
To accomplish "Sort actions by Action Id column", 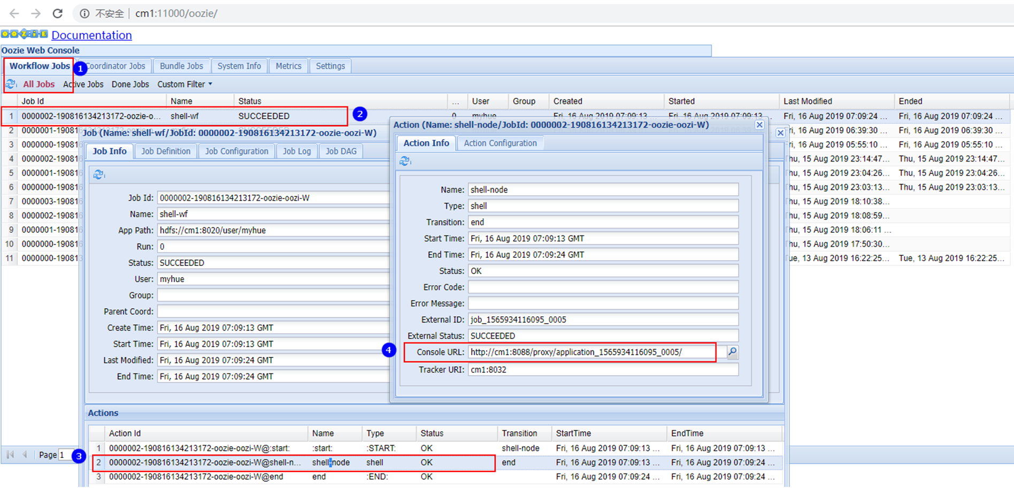I will 206,433.
